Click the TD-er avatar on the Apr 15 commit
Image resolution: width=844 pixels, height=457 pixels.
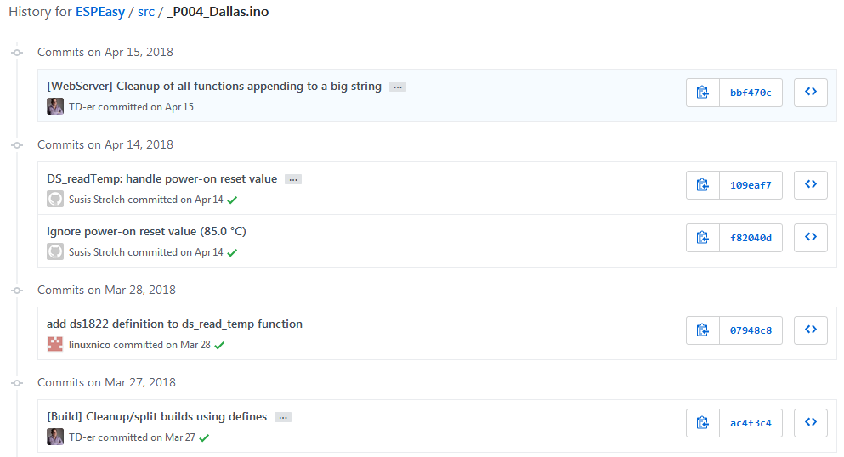(x=55, y=106)
